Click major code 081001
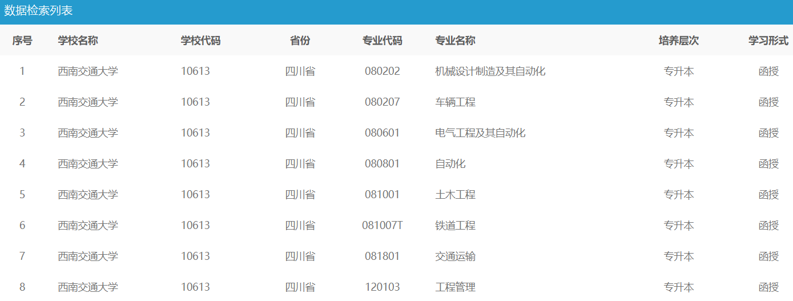The height and width of the screenshot is (301, 793). 383,195
